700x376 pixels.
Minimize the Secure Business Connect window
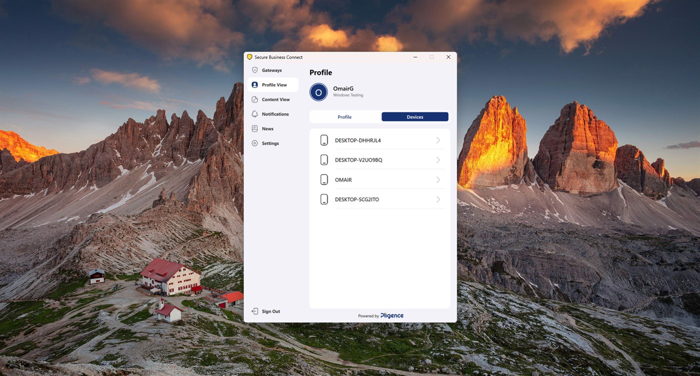415,57
